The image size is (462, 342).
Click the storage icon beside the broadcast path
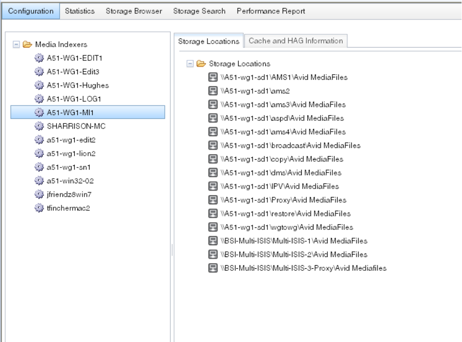213,145
